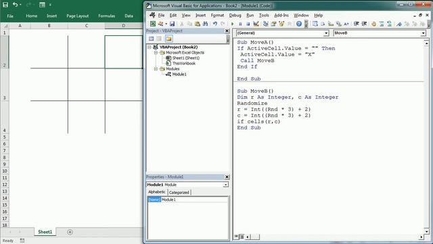Open Excel's Formulas ribbon tab

(107, 16)
